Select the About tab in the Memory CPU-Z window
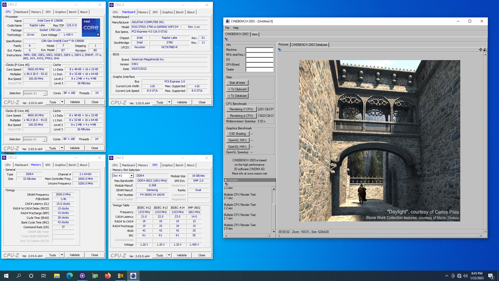This screenshot has width=499, height=281. tap(83, 165)
